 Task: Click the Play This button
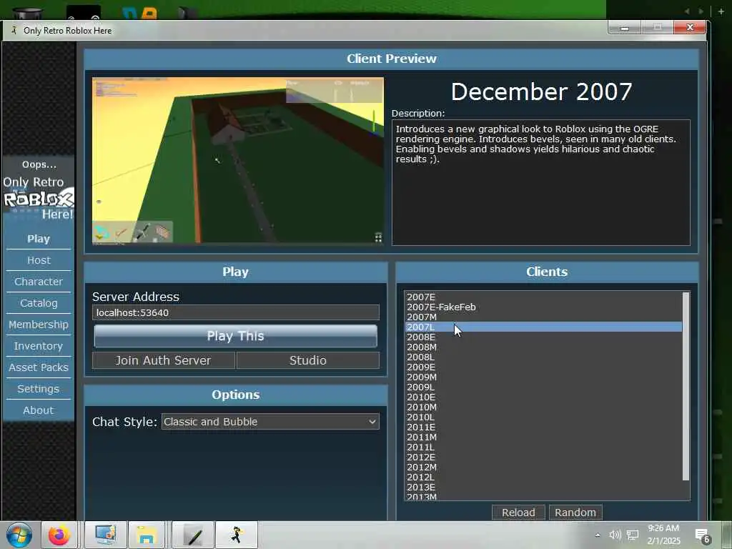pos(235,336)
